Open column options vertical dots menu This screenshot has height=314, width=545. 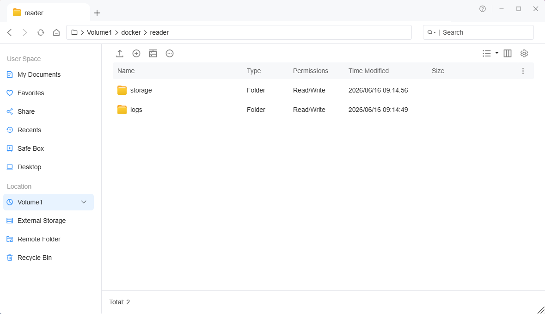523,71
